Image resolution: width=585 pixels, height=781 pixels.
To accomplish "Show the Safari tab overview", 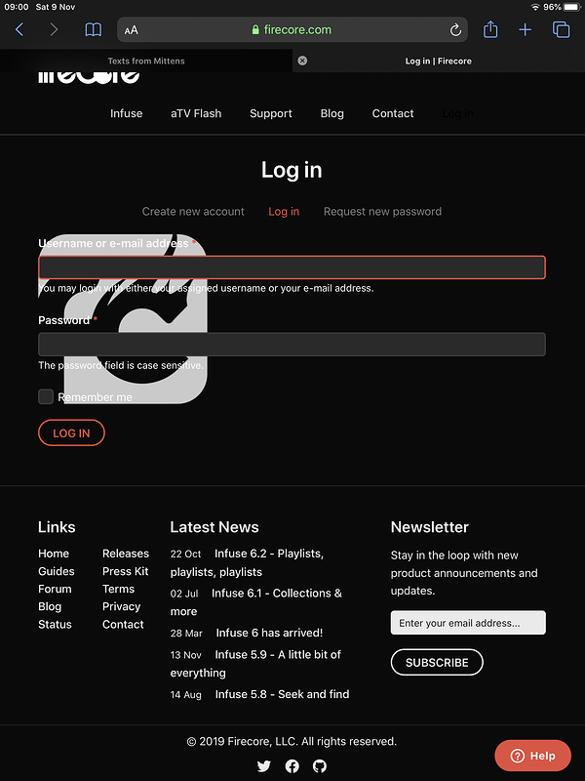I will [562, 30].
